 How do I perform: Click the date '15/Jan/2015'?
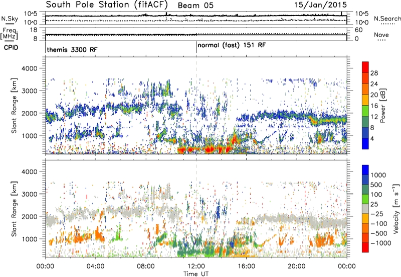(x=320, y=5)
